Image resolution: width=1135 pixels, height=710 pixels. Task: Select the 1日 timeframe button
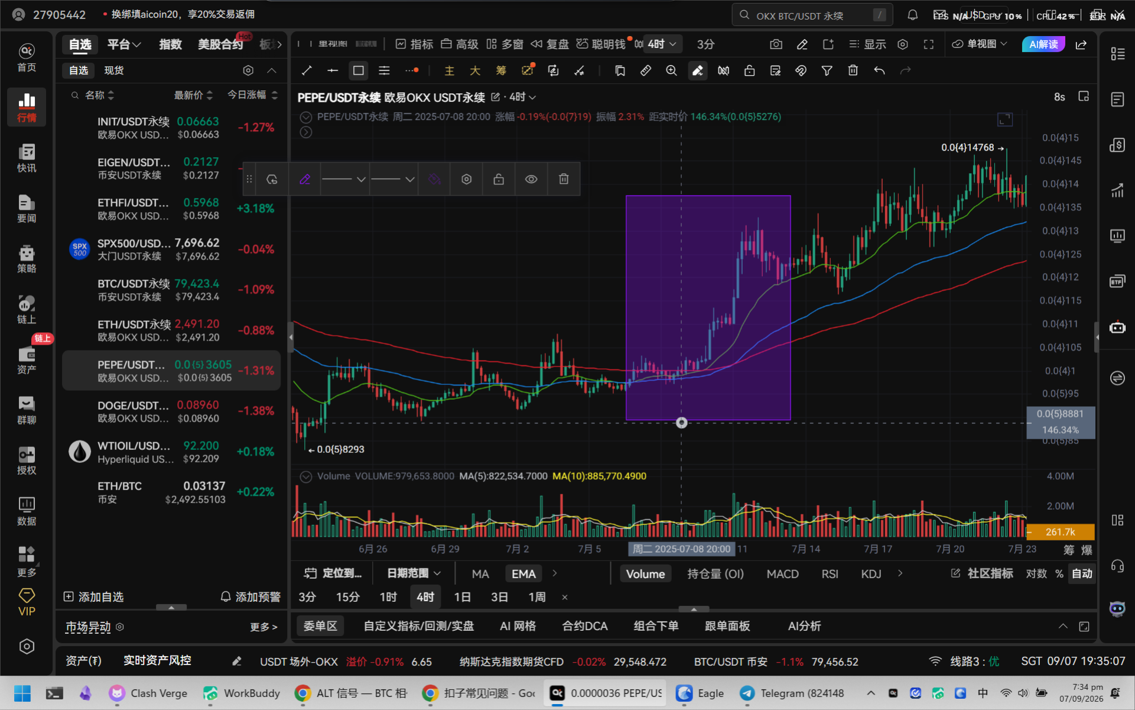(x=462, y=597)
